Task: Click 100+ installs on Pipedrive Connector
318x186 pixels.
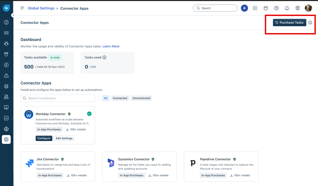Action: (240, 175)
